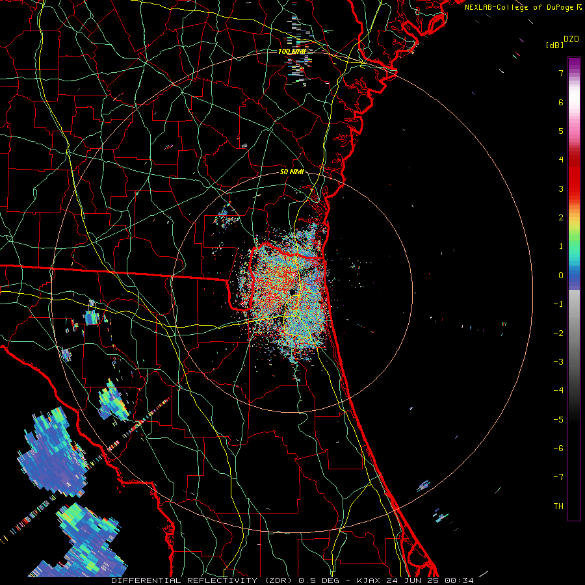Click the '0.5 DEG' elevation text in caption
Image resolution: width=585 pixels, height=585 pixels.
coord(318,580)
